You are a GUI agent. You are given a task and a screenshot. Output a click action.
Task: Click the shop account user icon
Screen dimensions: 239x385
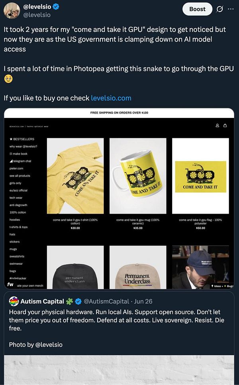[217, 126]
